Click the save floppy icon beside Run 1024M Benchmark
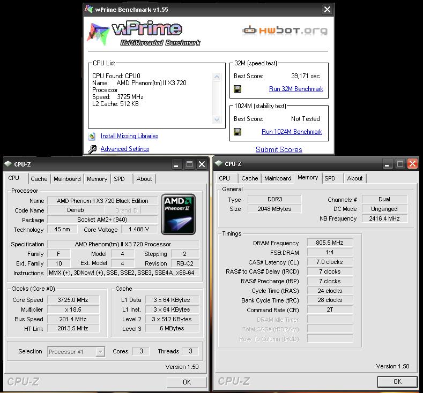423x393 pixels. (x=238, y=132)
